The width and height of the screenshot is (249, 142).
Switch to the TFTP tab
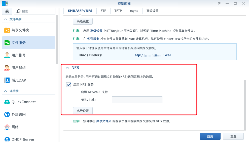click(118, 11)
